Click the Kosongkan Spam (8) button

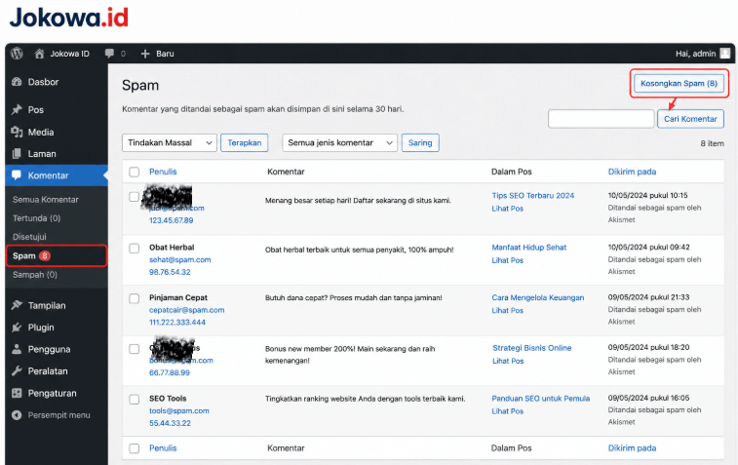coord(679,83)
